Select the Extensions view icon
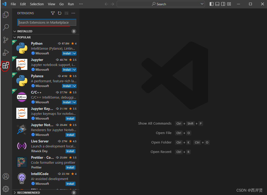267x195 pixels. click(x=6, y=65)
